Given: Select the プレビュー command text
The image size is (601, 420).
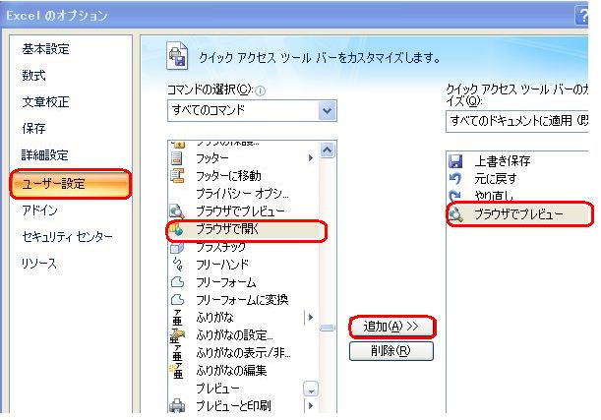Looking at the screenshot, I should [217, 389].
